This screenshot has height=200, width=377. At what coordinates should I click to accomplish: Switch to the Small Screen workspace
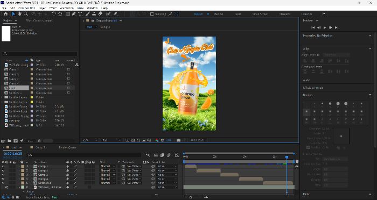(260, 14)
